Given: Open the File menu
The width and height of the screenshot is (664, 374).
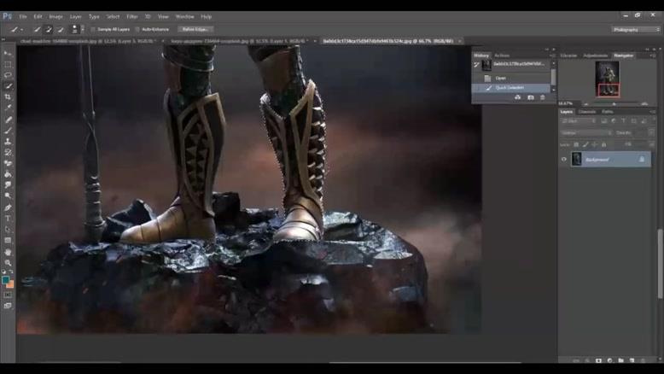Looking at the screenshot, I should tap(23, 16).
